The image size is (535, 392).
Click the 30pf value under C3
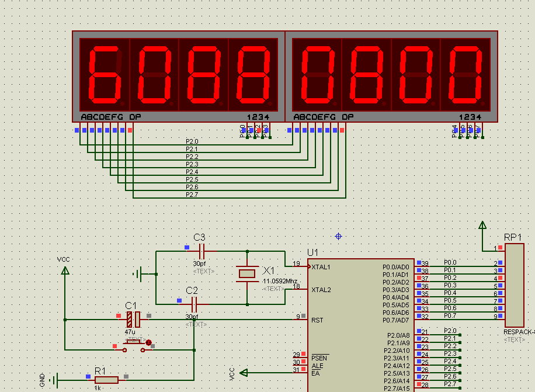coord(199,263)
